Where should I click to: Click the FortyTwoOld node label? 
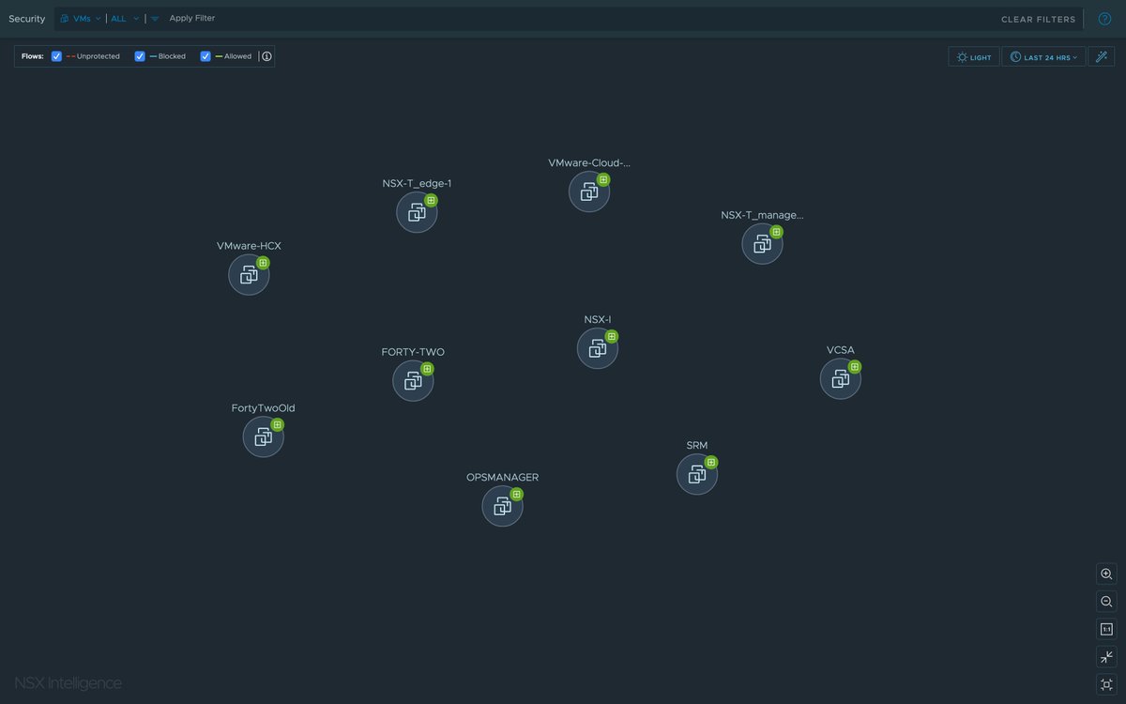pyautogui.click(x=264, y=408)
